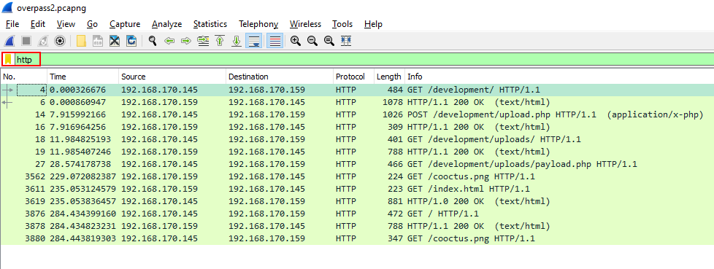Sort by the Destination column header
Screen dimensions: 714x269
pos(280,77)
